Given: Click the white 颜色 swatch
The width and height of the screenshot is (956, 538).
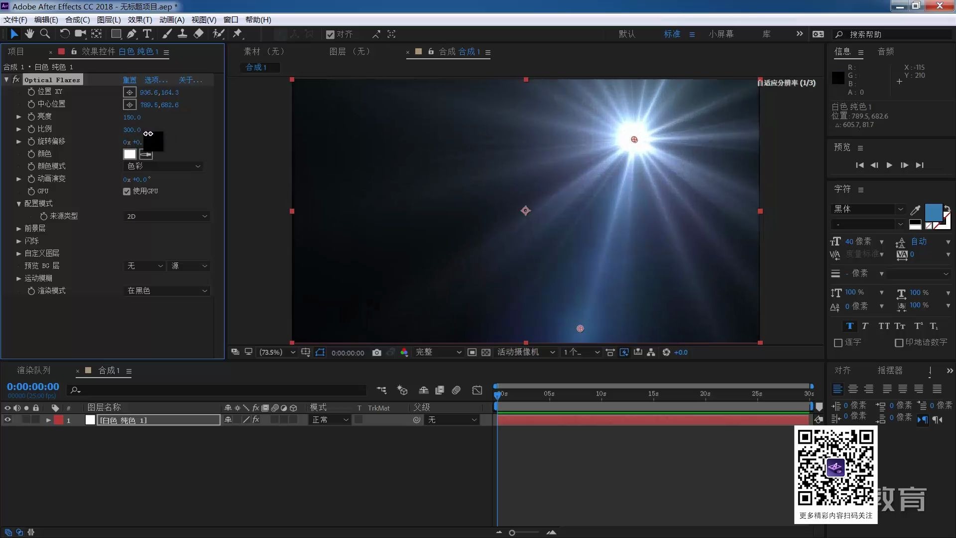Looking at the screenshot, I should point(129,154).
